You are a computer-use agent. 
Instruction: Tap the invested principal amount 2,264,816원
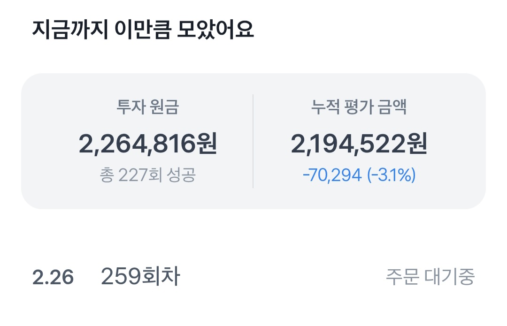[x=148, y=144]
